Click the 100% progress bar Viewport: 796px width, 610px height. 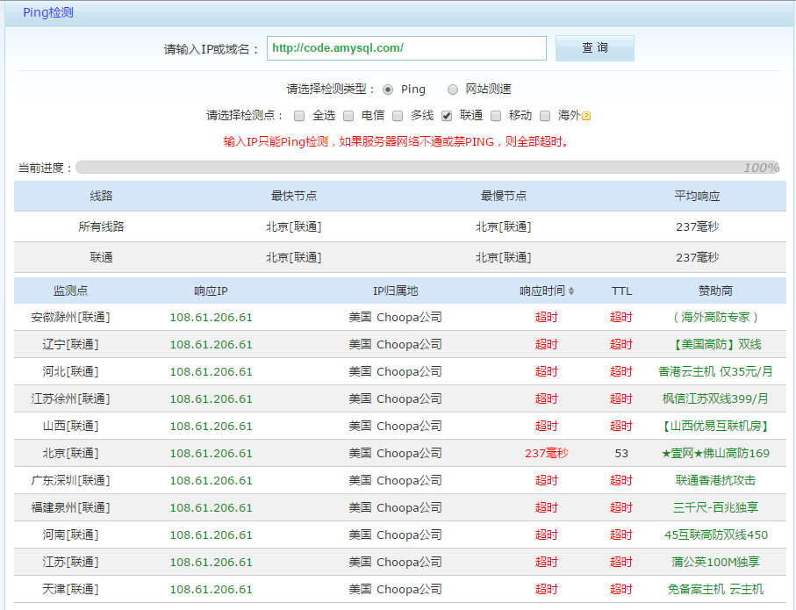coord(427,168)
